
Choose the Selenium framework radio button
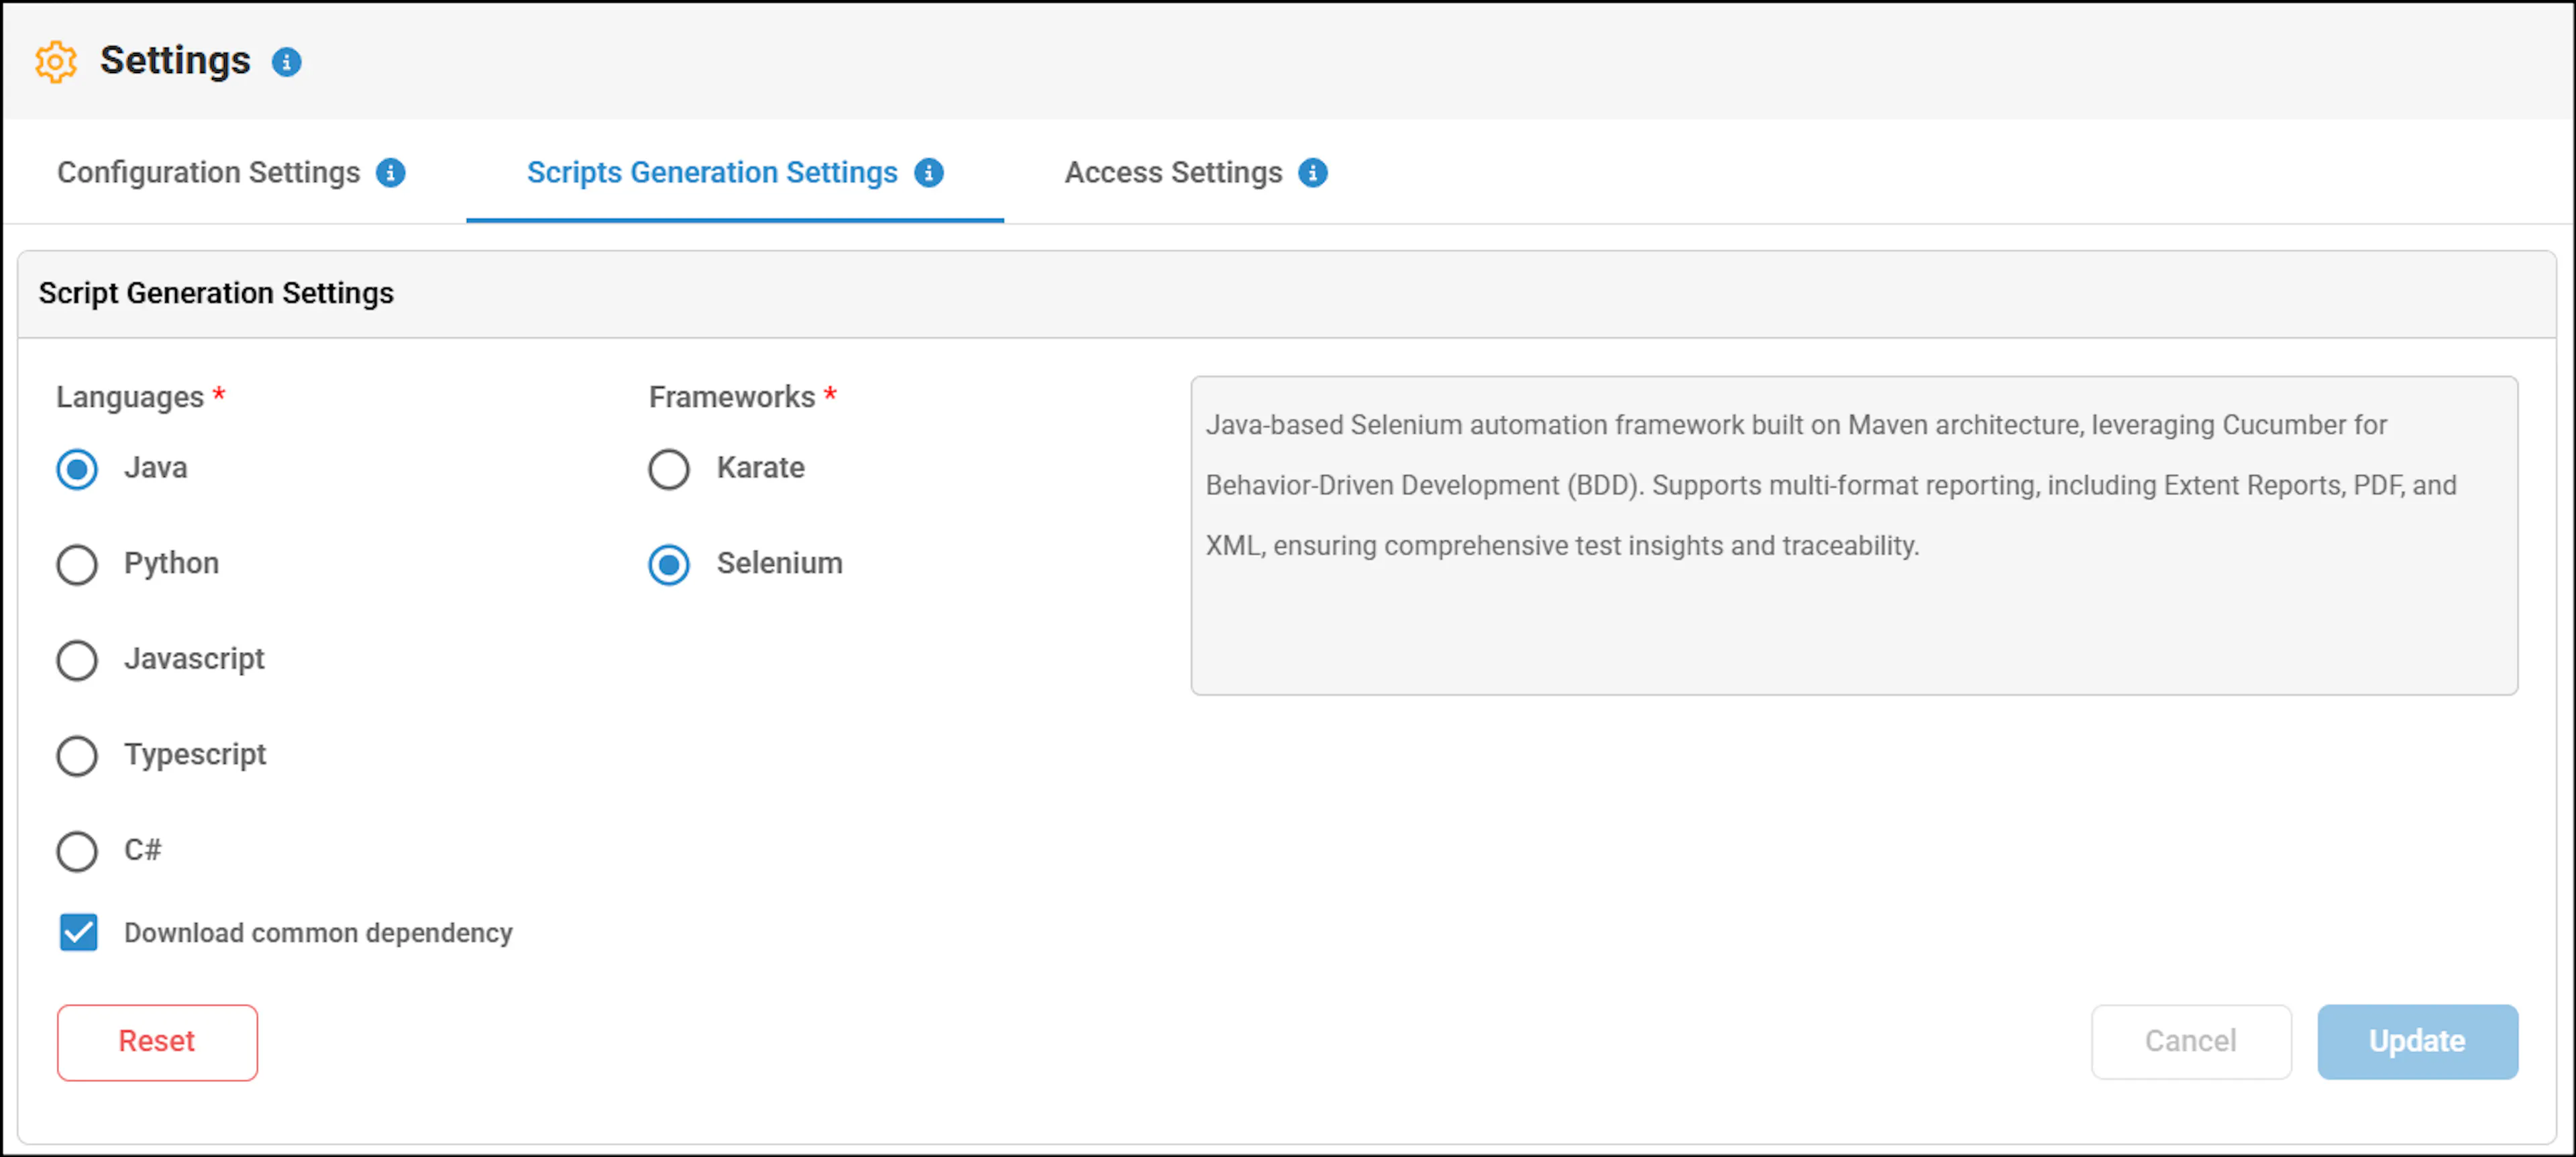pos(669,564)
